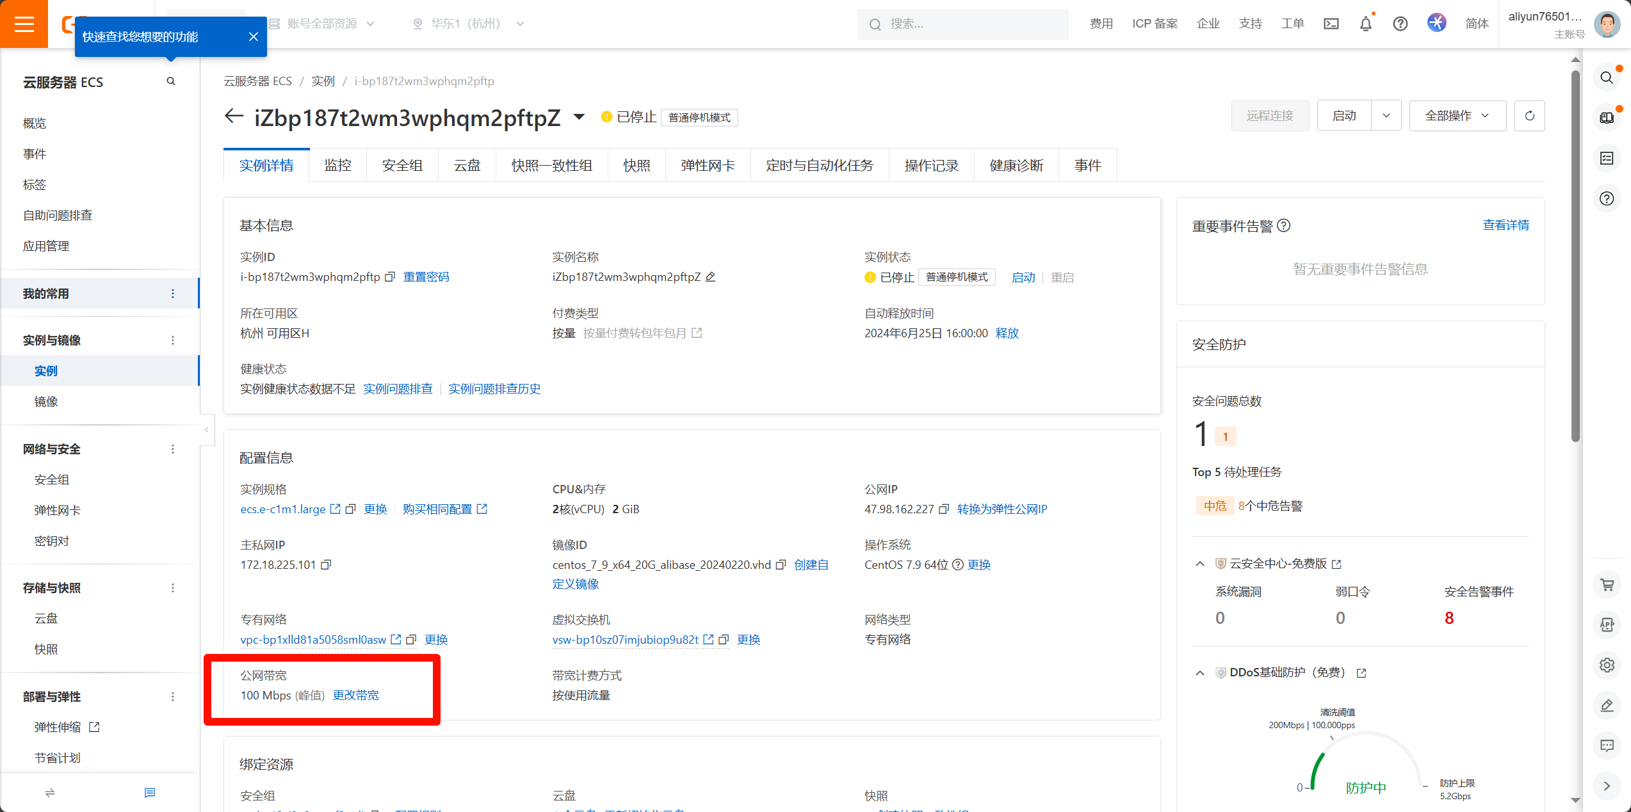Click the 重置密码 link
The width and height of the screenshot is (1631, 812).
pos(426,277)
